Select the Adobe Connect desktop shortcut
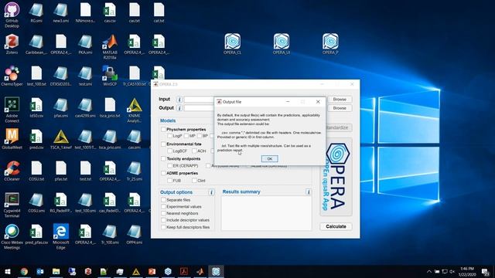The height and width of the screenshot is (278, 495). 12,110
